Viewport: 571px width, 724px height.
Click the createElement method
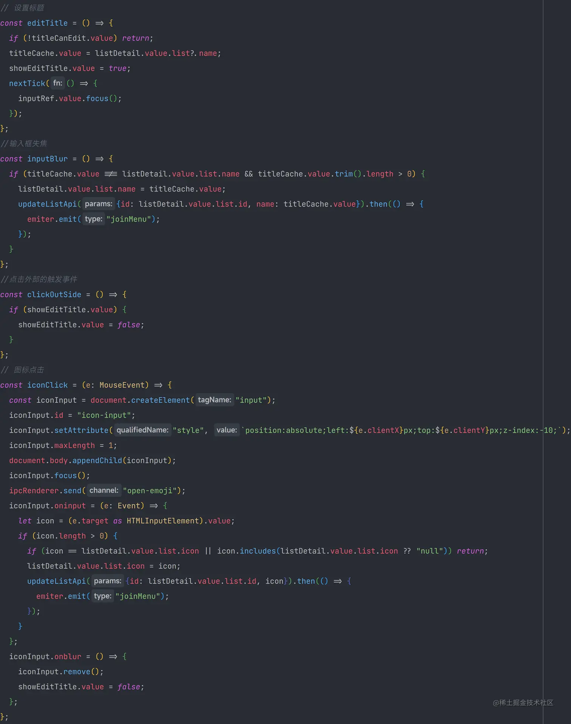160,400
